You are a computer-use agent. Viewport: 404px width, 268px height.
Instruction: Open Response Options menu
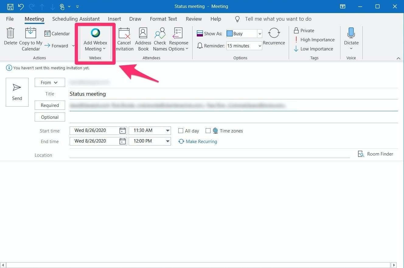click(x=179, y=39)
